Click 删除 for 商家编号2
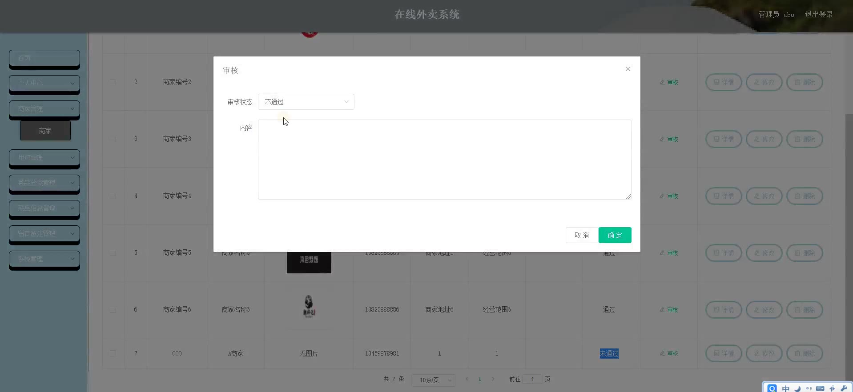Screen dimensions: 853x392 (805, 82)
